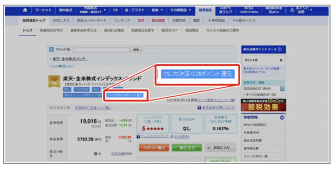This screenshot has height=169, width=334.
Task: Open iDeCo tab in top navigation
Action: coord(273,10)
